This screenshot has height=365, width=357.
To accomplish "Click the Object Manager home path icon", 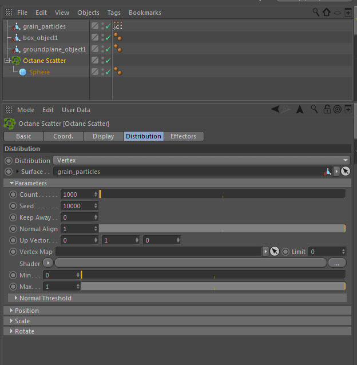I will (327, 12).
